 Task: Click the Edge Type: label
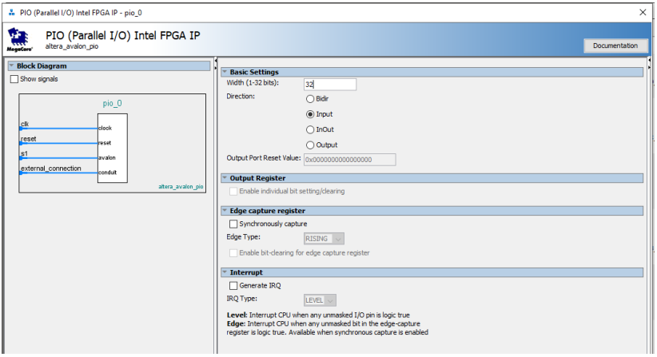tap(244, 237)
